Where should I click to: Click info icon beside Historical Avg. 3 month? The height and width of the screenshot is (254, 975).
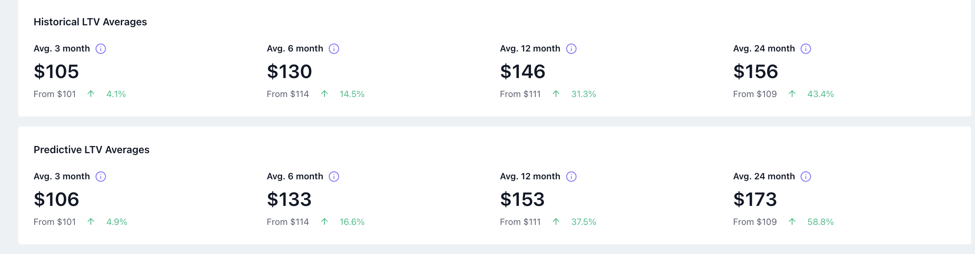(x=101, y=49)
